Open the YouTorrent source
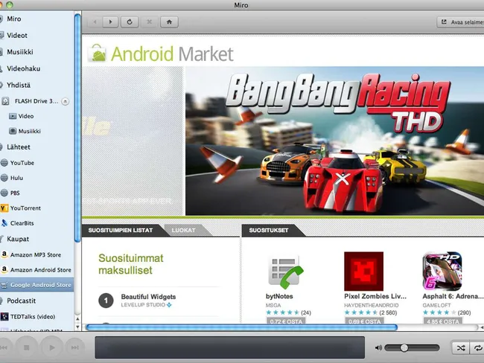The width and height of the screenshot is (484, 363). click(x=25, y=208)
